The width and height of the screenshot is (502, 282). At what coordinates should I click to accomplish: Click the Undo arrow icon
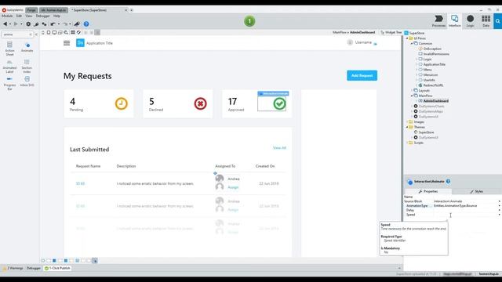(x=53, y=24)
